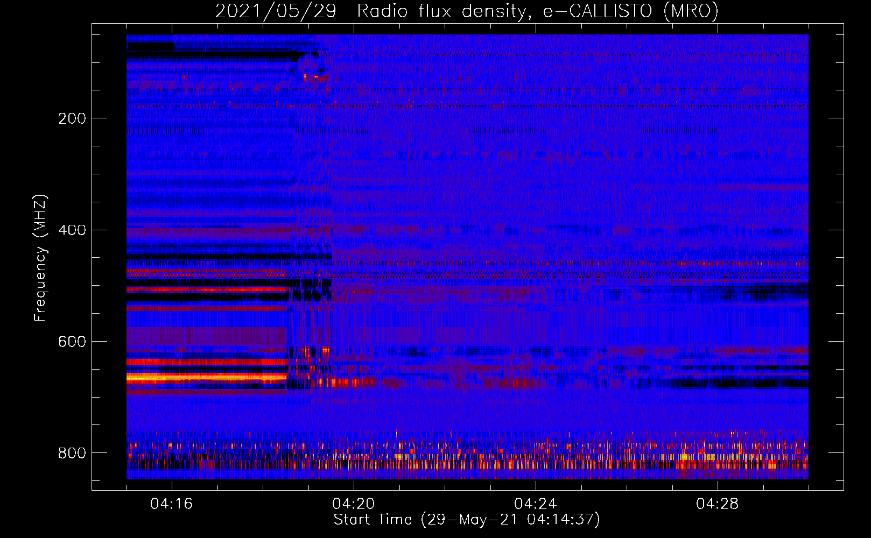Click the 200 frequency tick label
This screenshot has width=871, height=538.
72,118
